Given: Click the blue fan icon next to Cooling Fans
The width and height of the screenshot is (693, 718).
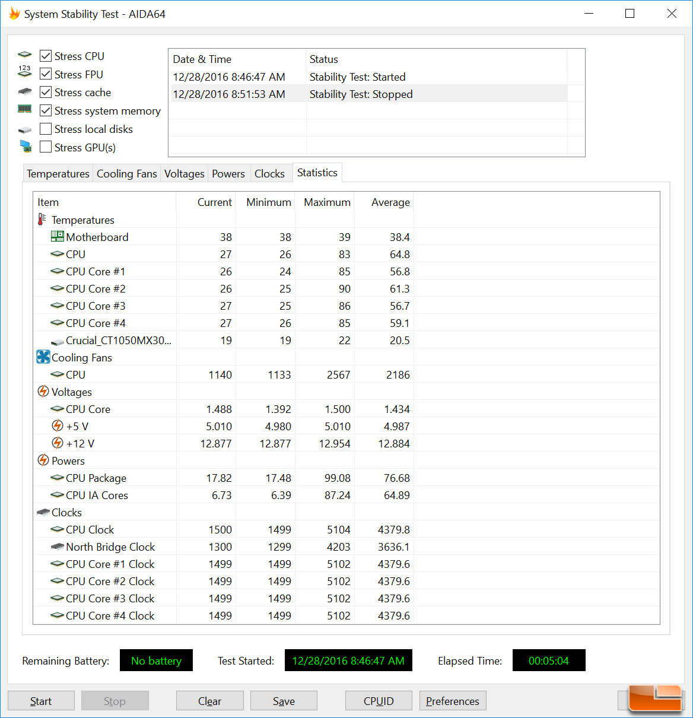Looking at the screenshot, I should pyautogui.click(x=43, y=357).
